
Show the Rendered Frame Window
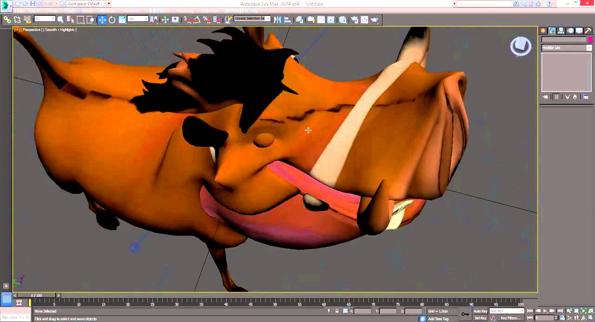tap(364, 19)
